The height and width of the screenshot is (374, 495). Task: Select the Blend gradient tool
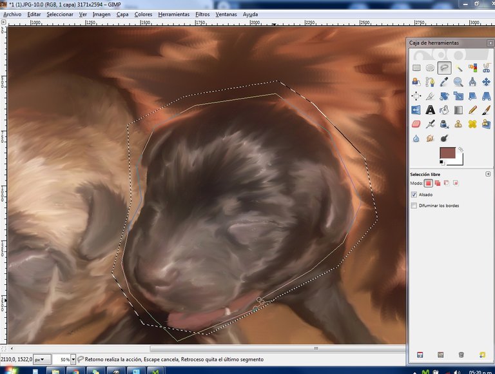pos(458,110)
